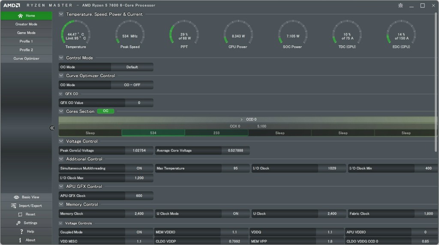Viewport: 439px width, 245px height.
Task: Collapse the Voltage Control section
Action: (x=61, y=141)
